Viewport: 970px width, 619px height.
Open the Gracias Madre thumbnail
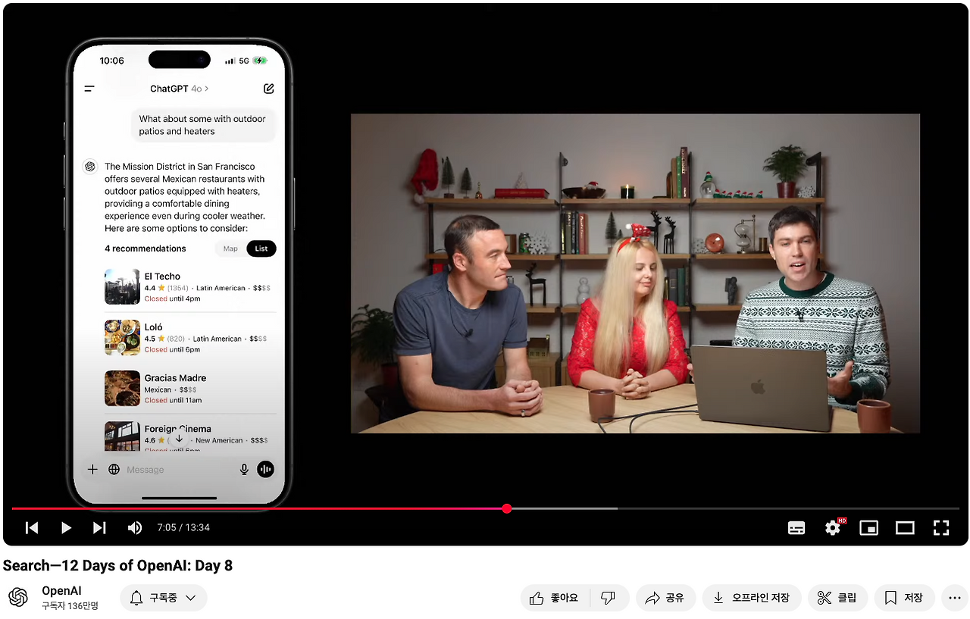tap(122, 388)
